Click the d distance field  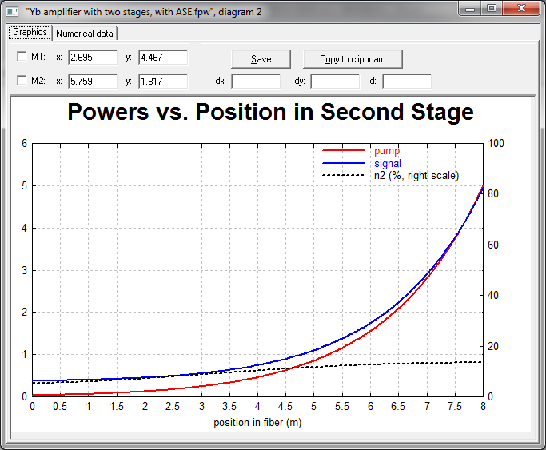(x=406, y=81)
